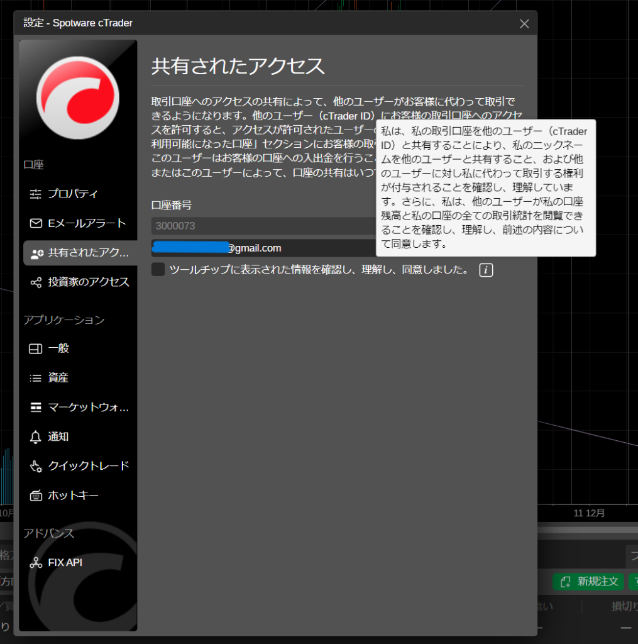Image resolution: width=638 pixels, height=644 pixels.
Task: Click the Market Watch table icon
Action: pos(36,408)
